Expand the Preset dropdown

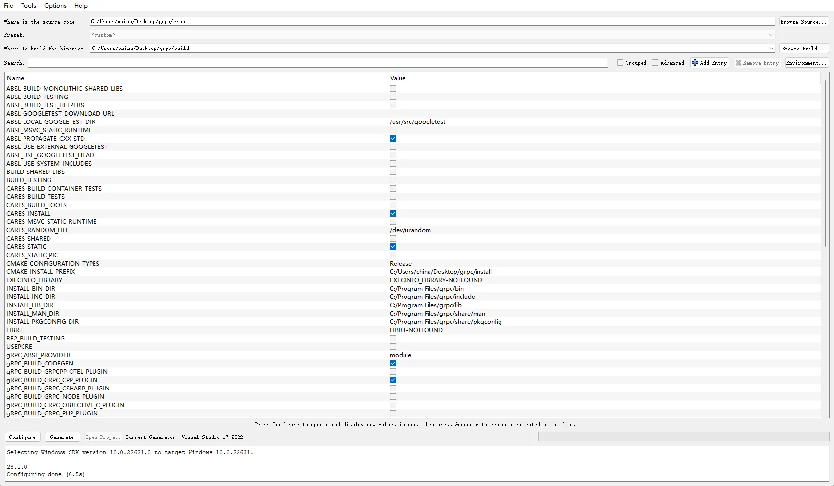point(771,35)
